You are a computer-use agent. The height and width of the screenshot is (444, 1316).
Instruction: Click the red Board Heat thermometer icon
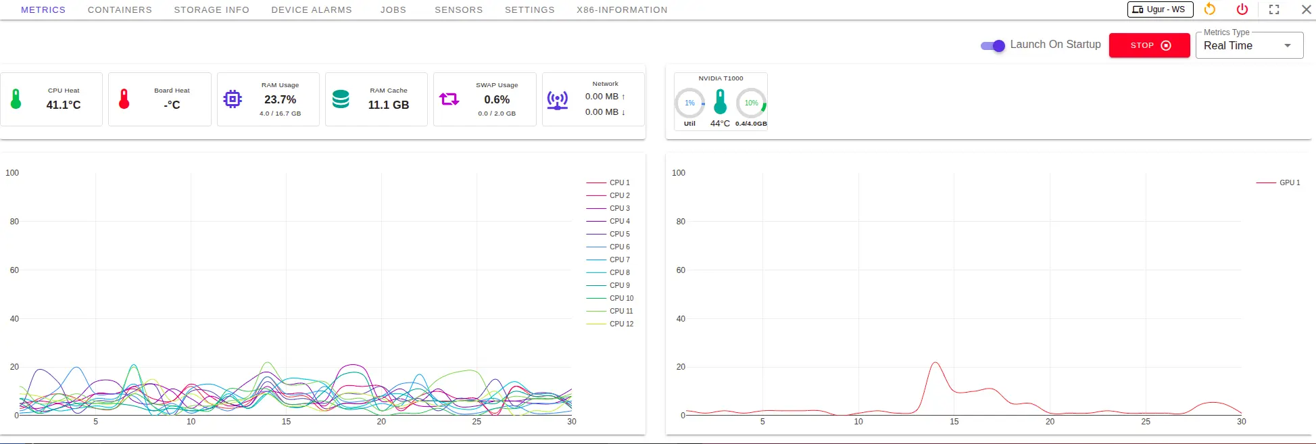[x=124, y=99]
